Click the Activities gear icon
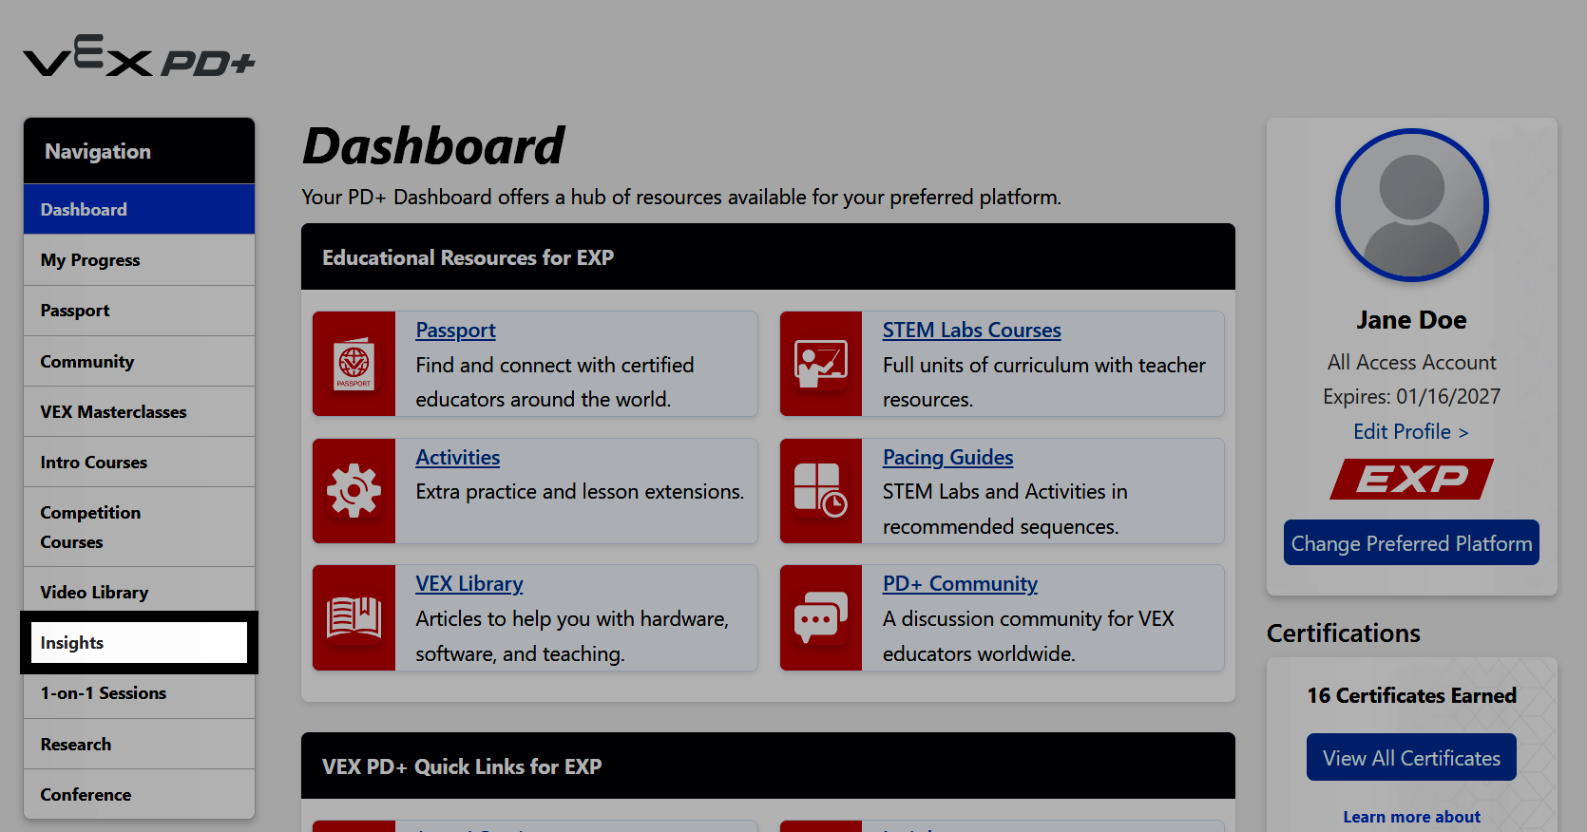 click(354, 491)
